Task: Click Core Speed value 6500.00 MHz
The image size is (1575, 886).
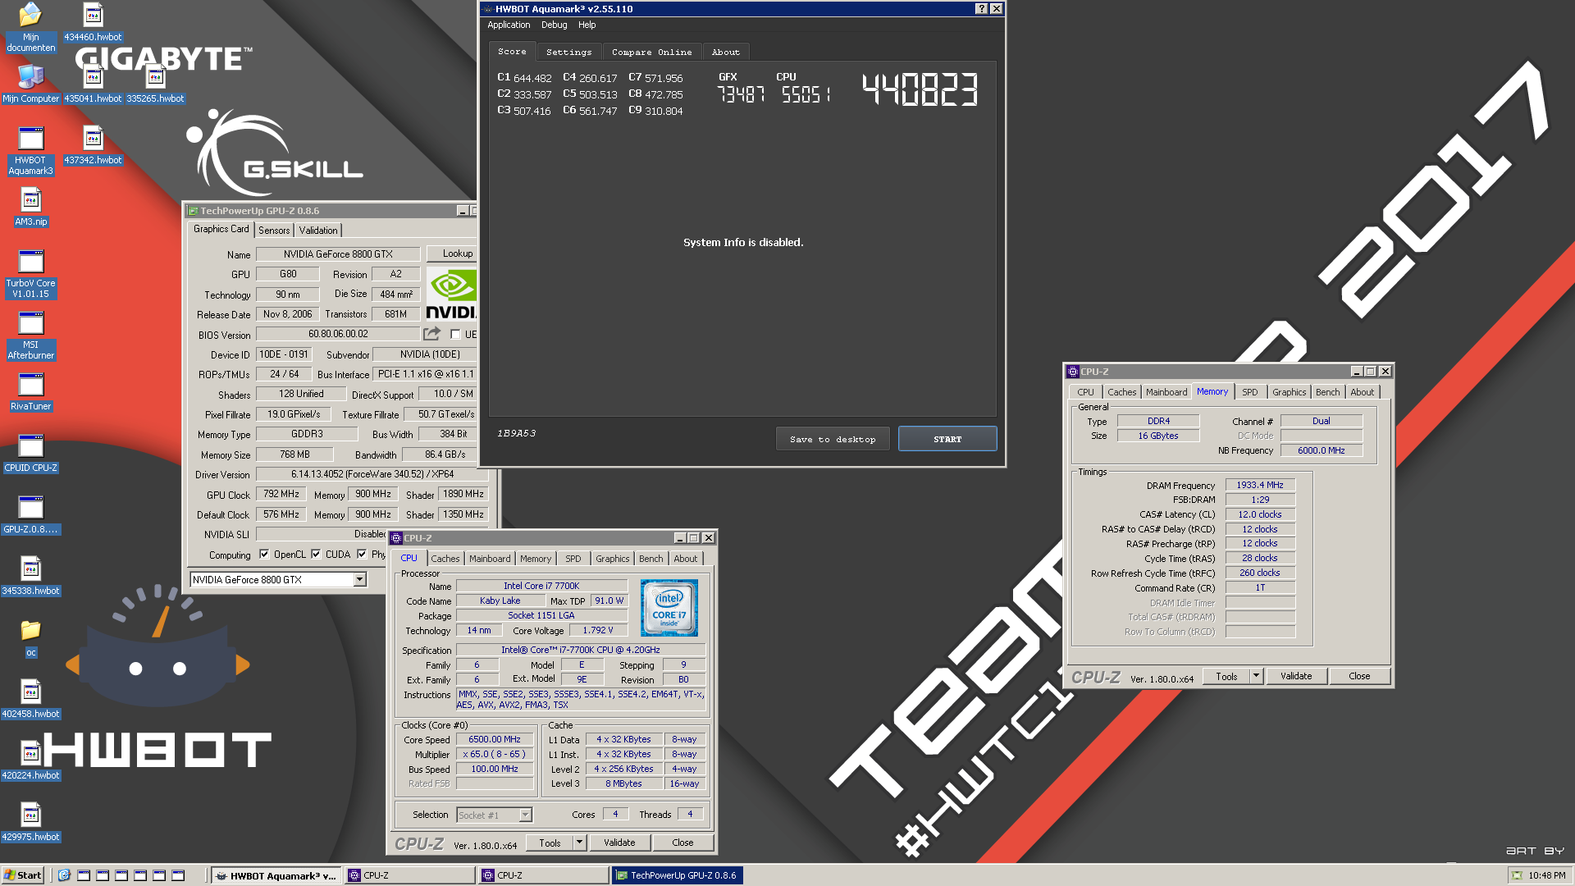Action: pos(495,739)
